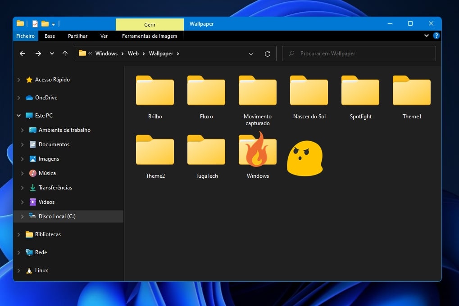Click Windows in the address breadcrumb

tap(106, 54)
